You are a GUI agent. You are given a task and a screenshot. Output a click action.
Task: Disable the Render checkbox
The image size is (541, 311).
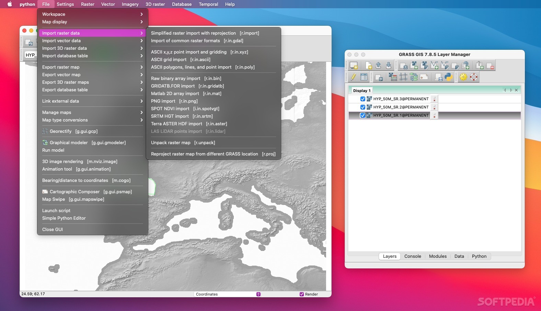(x=302, y=294)
